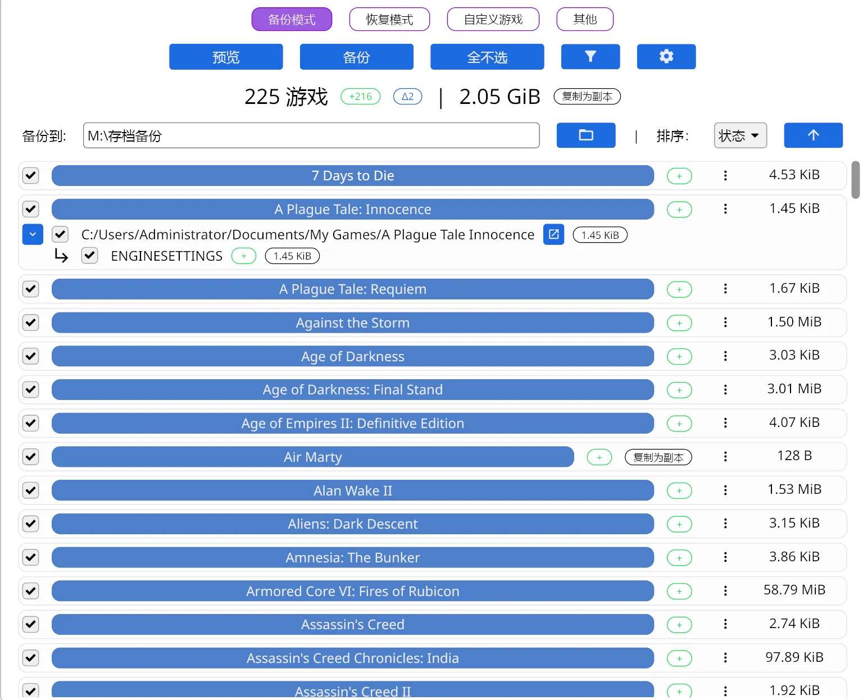Image resolution: width=863 pixels, height=700 pixels.
Task: Open settings with the gear icon
Action: point(666,57)
